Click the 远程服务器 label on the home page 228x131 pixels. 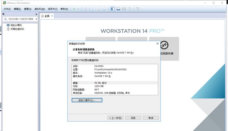coord(167,53)
